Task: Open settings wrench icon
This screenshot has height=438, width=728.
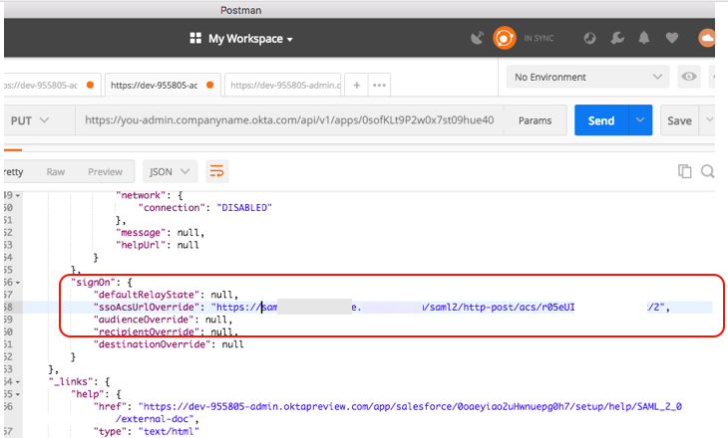Action: 617,38
